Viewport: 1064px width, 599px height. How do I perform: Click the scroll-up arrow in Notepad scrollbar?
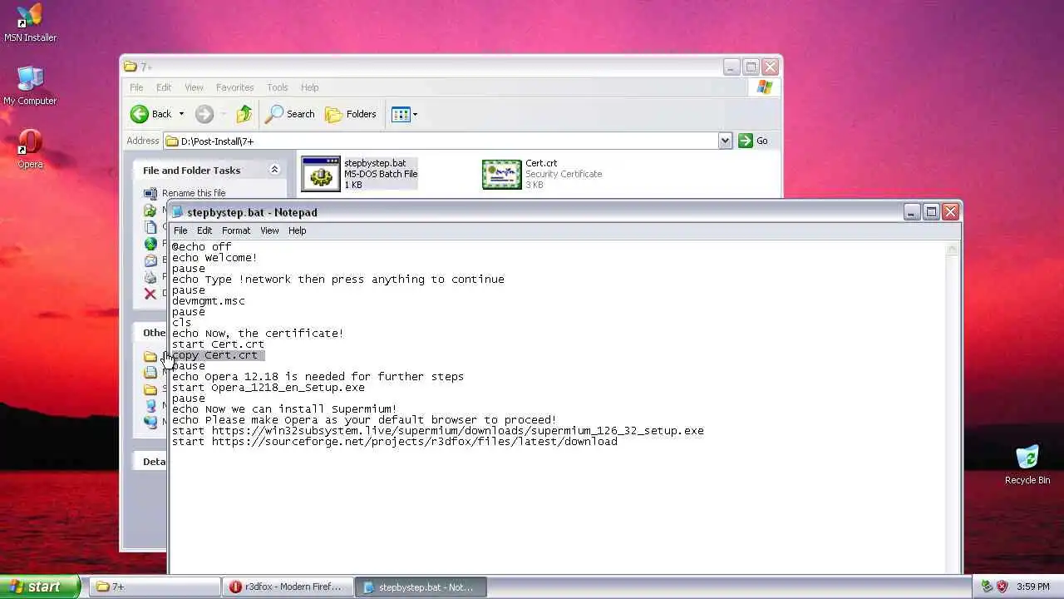(953, 248)
